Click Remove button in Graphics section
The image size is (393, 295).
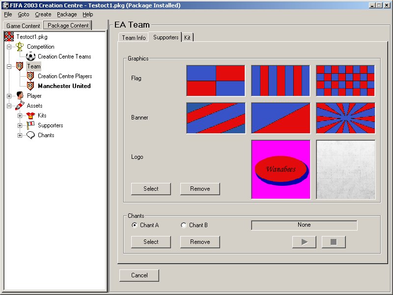200,189
